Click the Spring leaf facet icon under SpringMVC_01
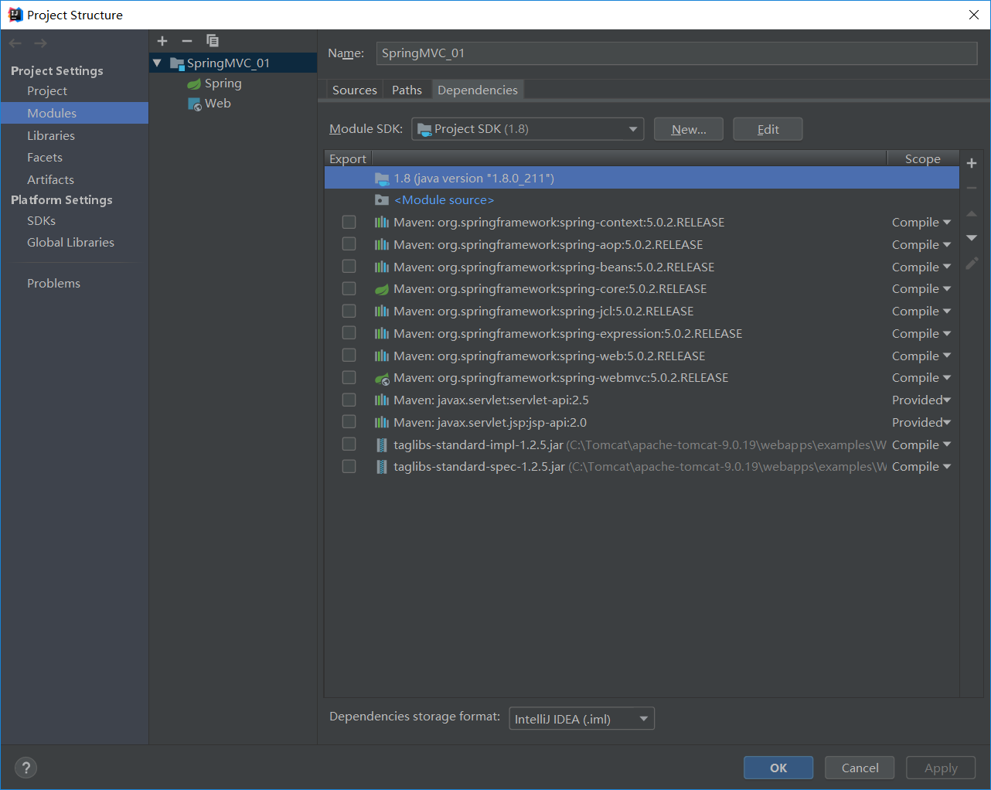 [193, 83]
